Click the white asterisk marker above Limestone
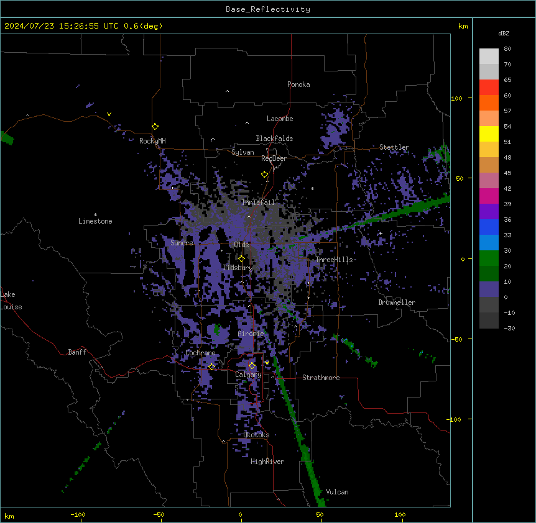Image resolution: width=536 pixels, height=523 pixels. (95, 215)
